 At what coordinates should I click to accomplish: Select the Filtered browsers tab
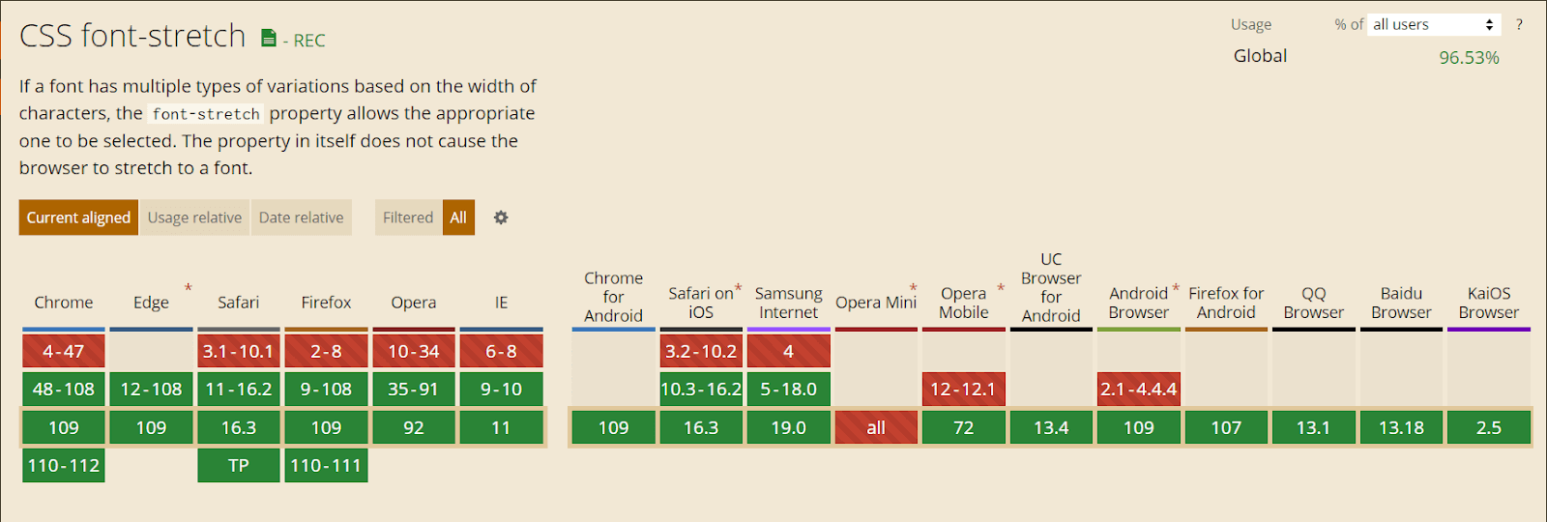[408, 217]
